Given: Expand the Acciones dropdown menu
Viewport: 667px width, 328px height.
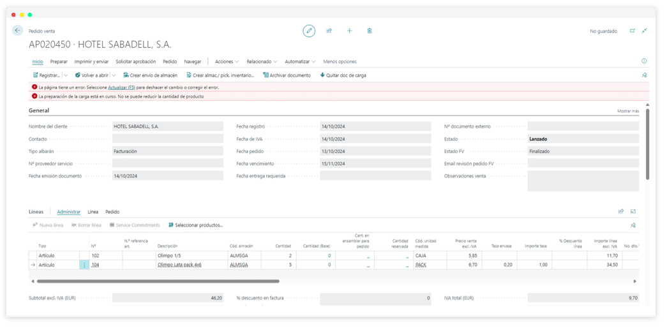Looking at the screenshot, I should click(227, 62).
